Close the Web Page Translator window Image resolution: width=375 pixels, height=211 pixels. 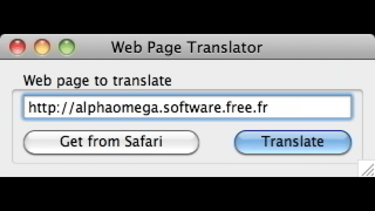click(18, 47)
